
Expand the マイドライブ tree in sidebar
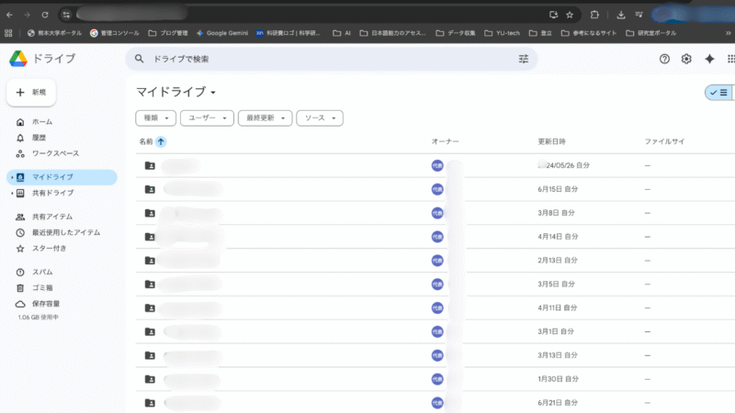click(x=11, y=177)
